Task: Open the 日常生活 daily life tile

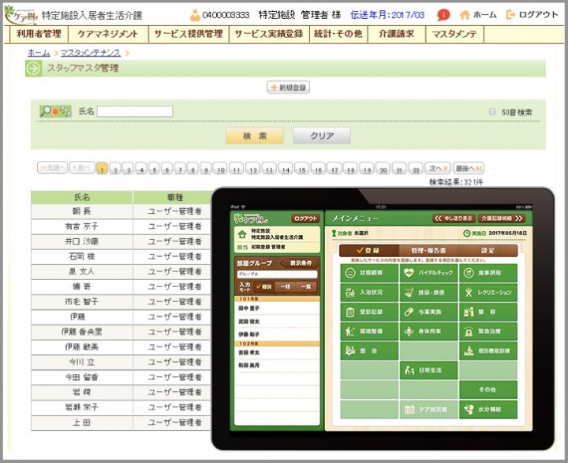Action: point(428,370)
